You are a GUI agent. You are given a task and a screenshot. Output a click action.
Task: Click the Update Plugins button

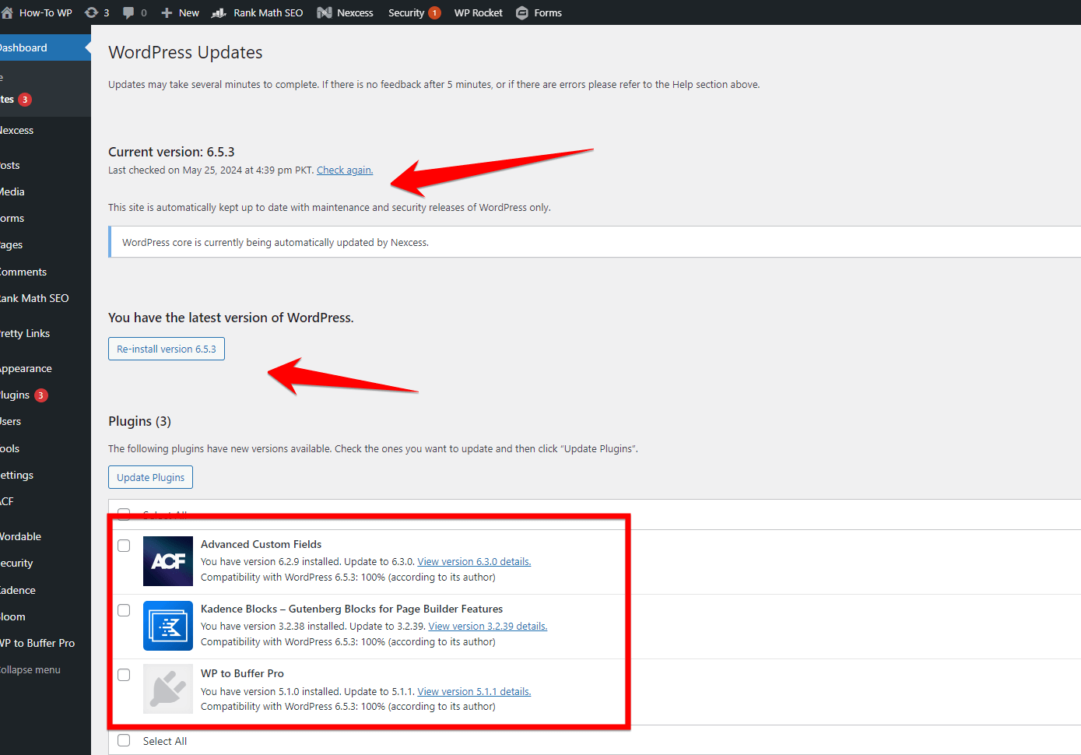150,477
